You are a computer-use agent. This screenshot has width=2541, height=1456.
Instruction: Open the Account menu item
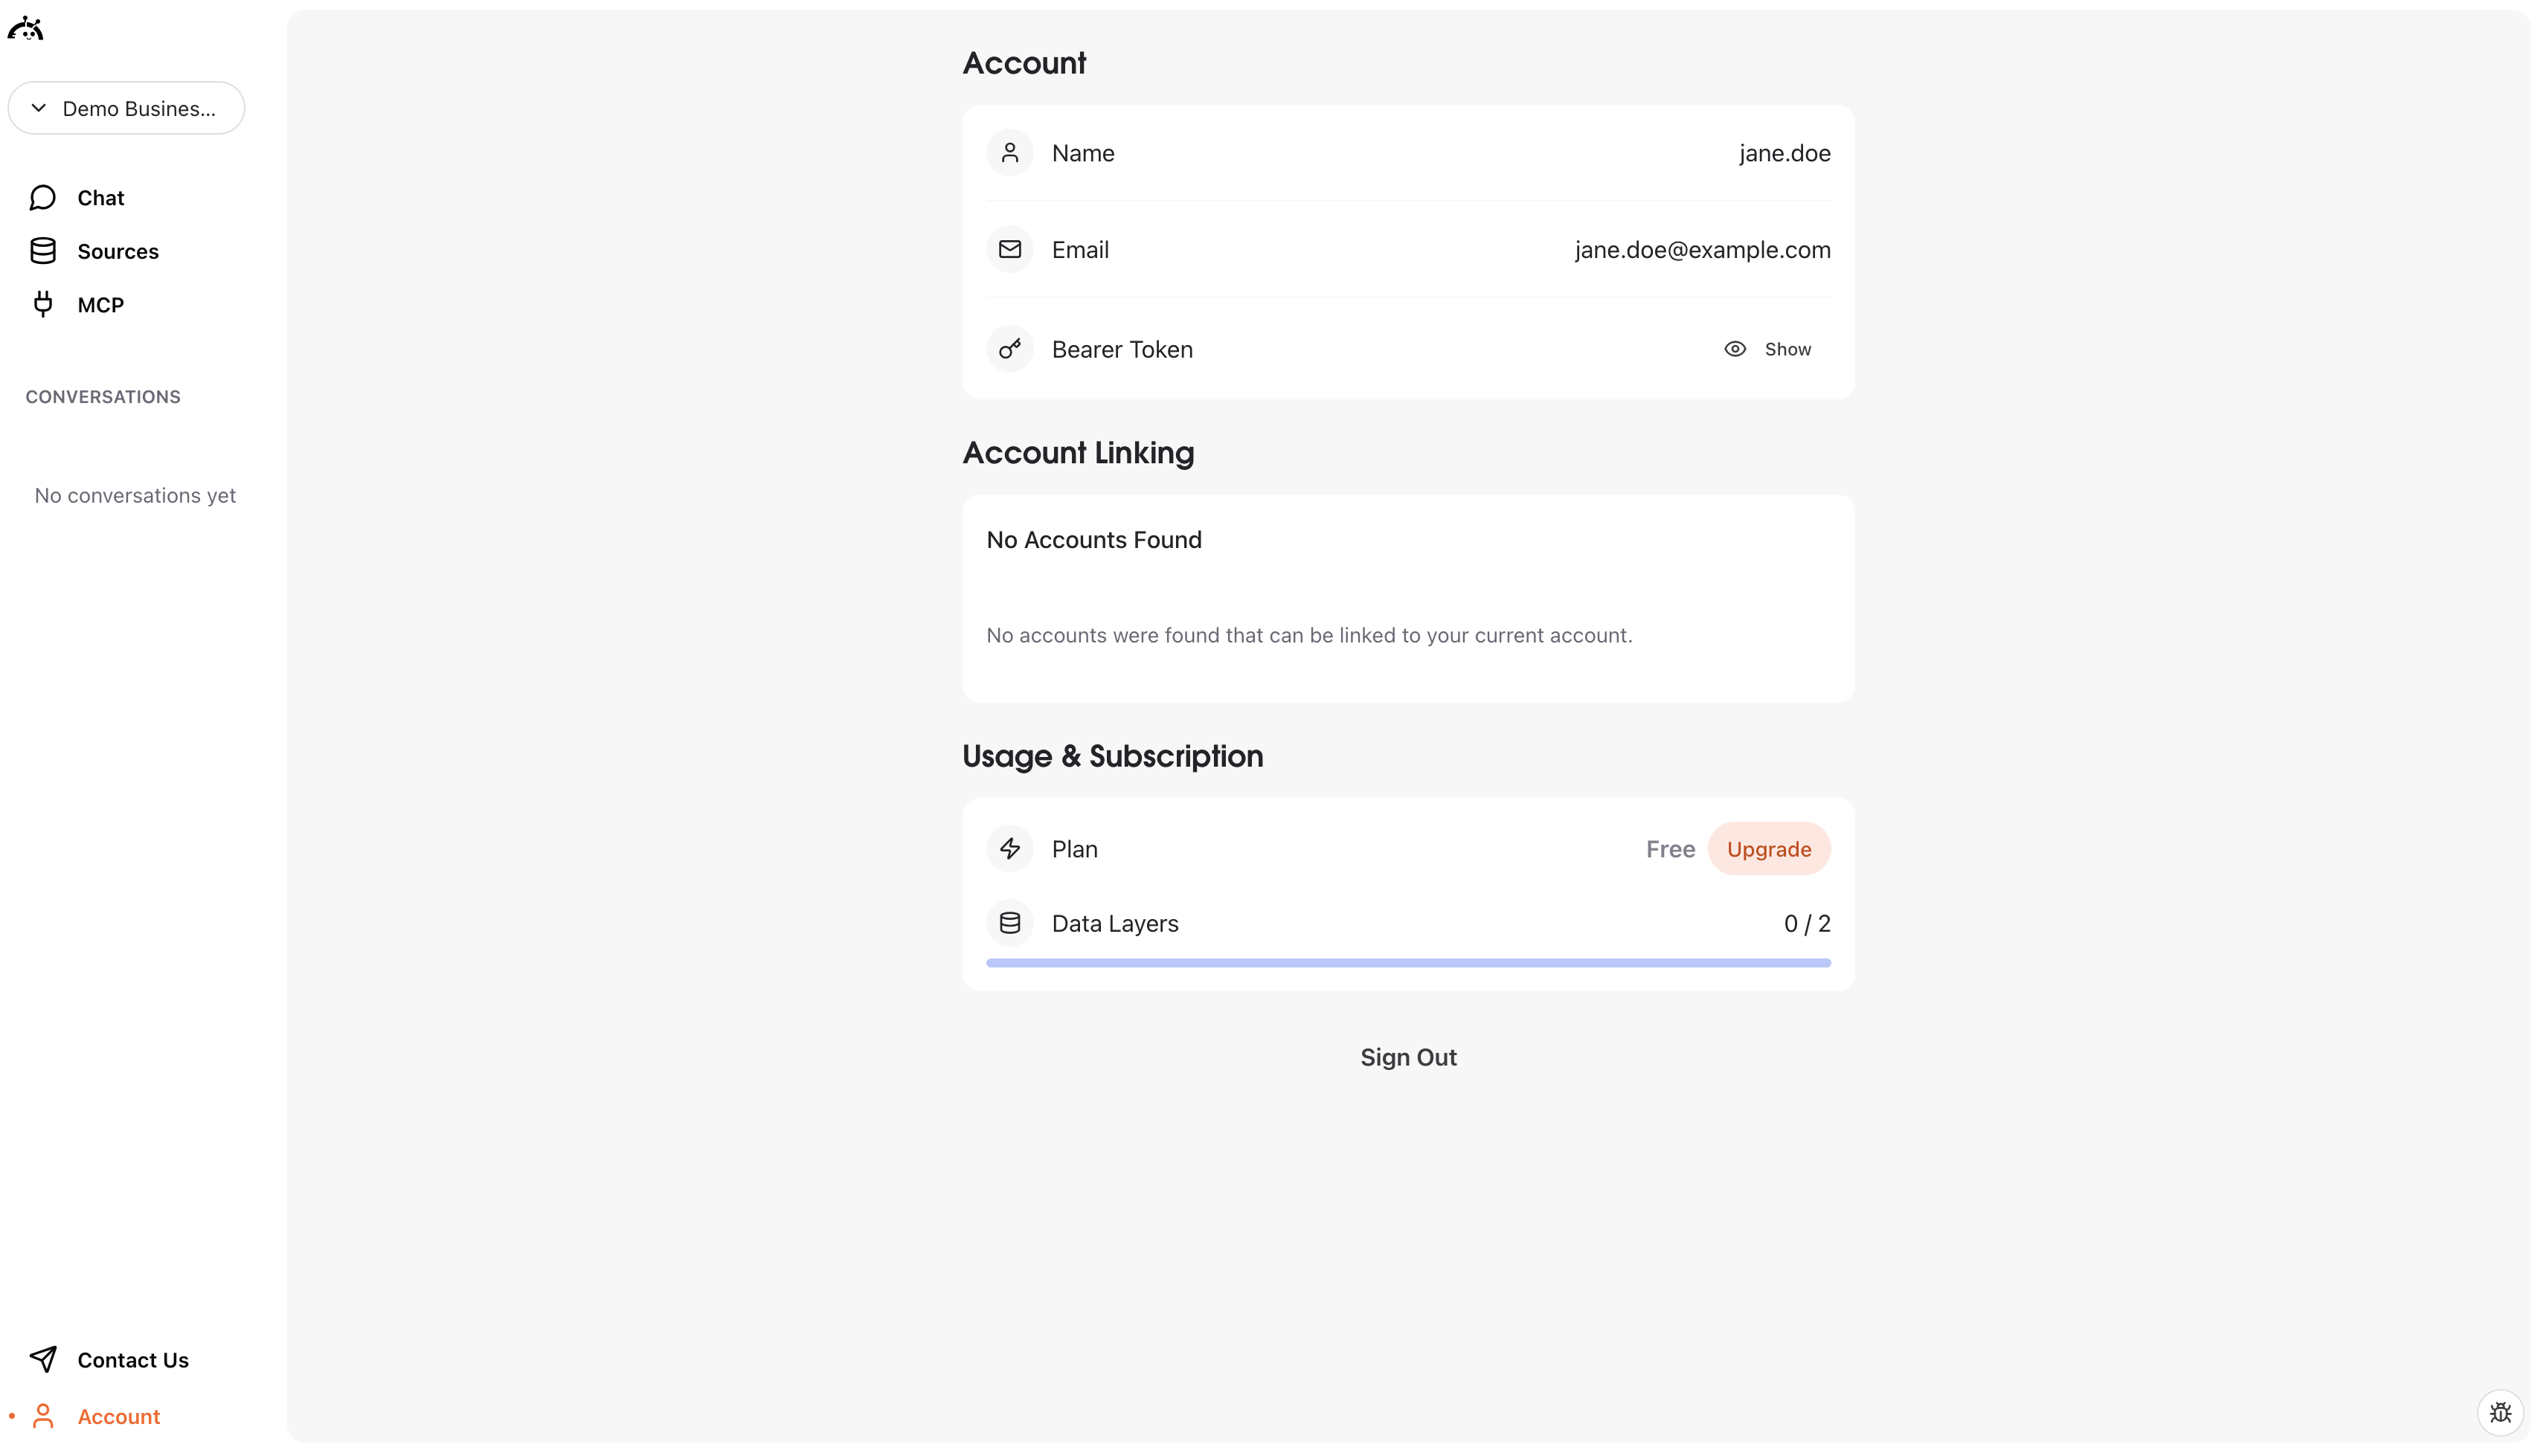coord(118,1416)
